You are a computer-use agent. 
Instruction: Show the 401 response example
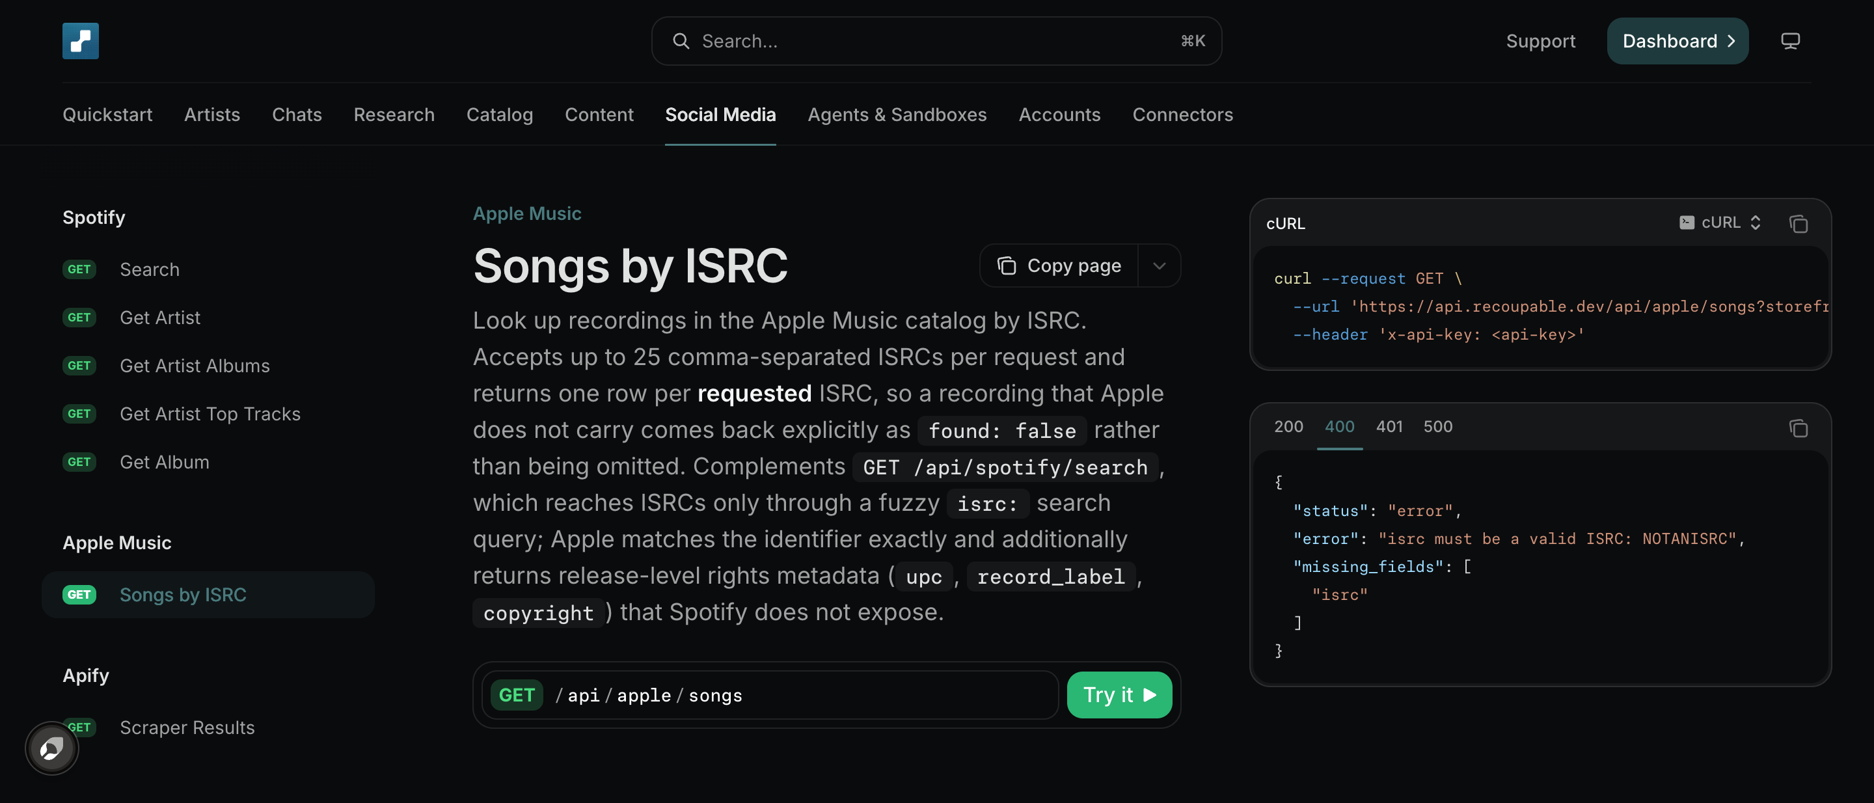tap(1389, 426)
